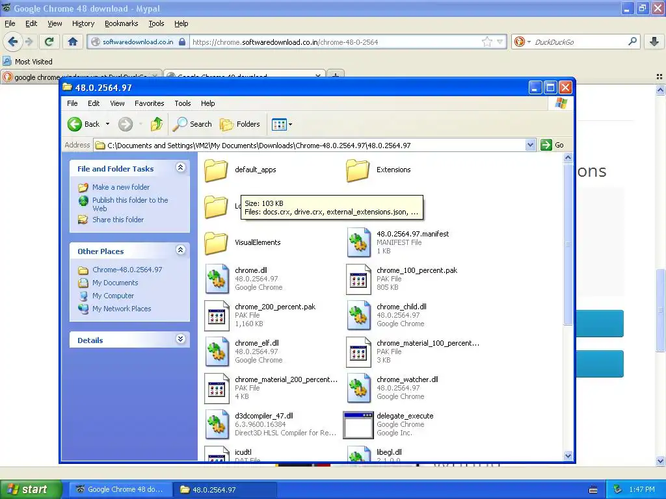The image size is (666, 499).
Task: Click the Search toolbar button in Explorer
Action: click(192, 124)
